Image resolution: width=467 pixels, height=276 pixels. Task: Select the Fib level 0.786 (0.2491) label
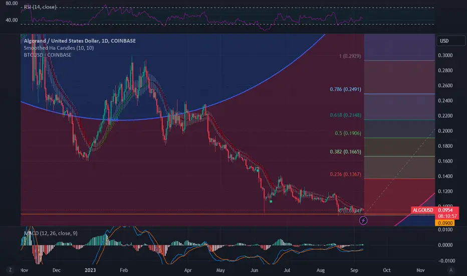pyautogui.click(x=345, y=89)
